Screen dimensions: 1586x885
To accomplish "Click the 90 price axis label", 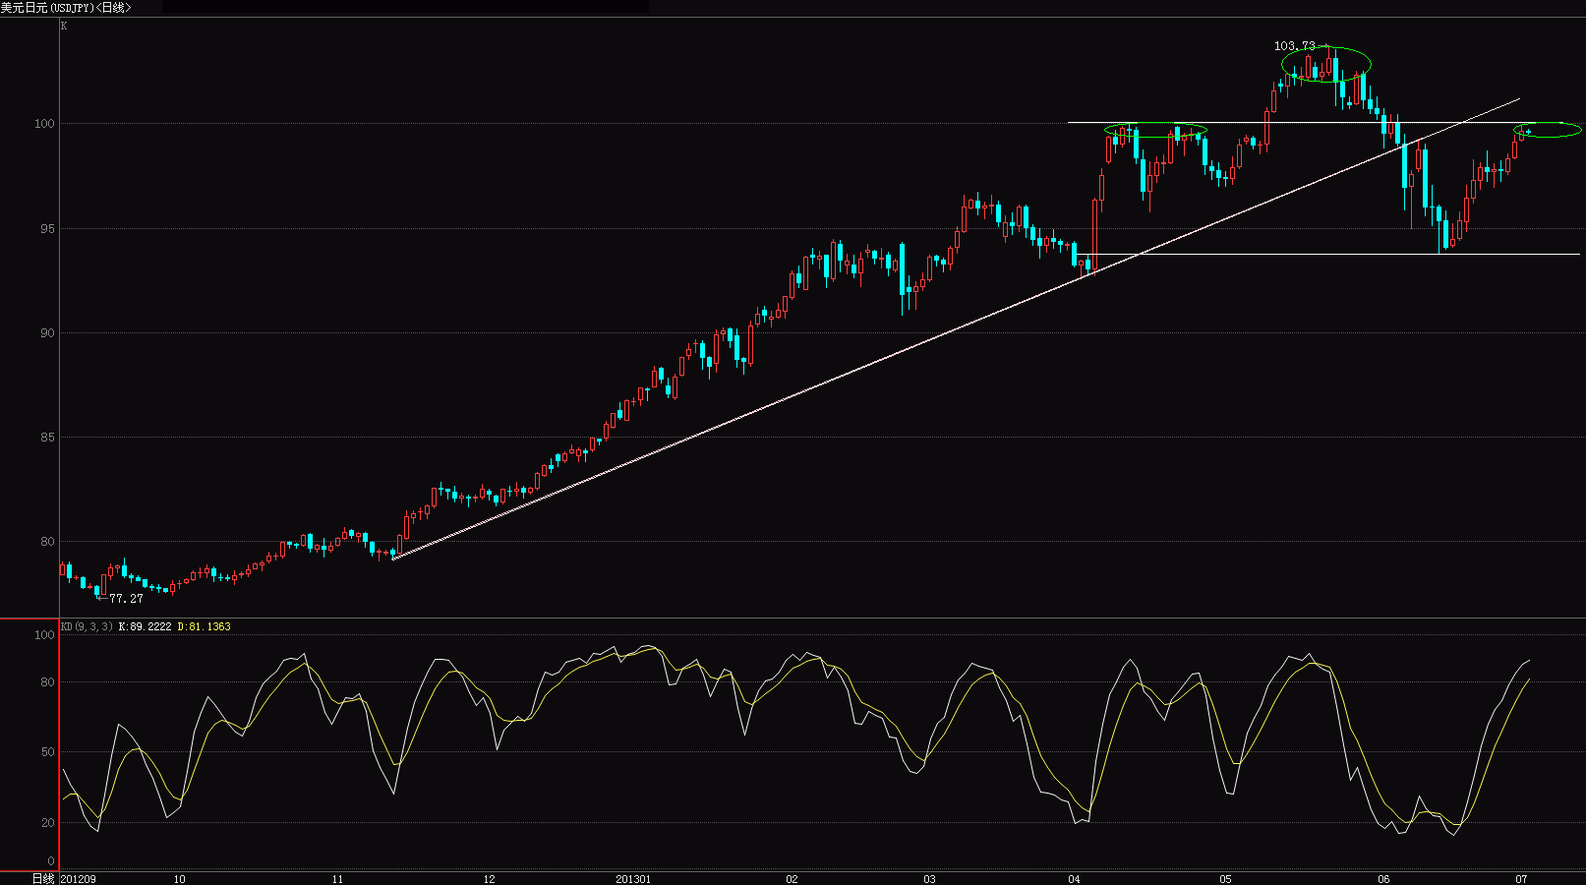I will (x=48, y=333).
